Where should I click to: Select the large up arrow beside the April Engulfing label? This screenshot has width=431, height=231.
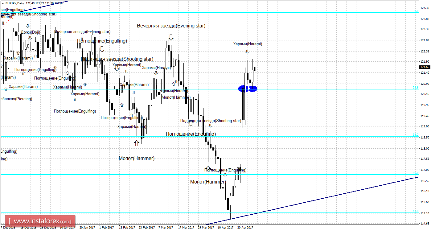tap(208, 169)
